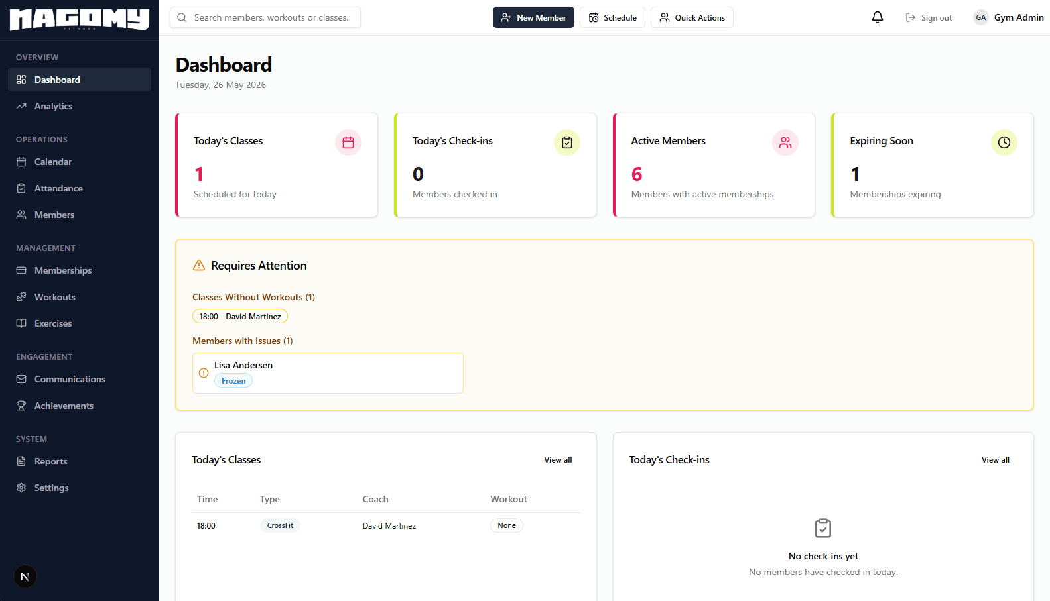The image size is (1050, 601).
Task: Open the Today's Classes stat card
Action: [277, 165]
